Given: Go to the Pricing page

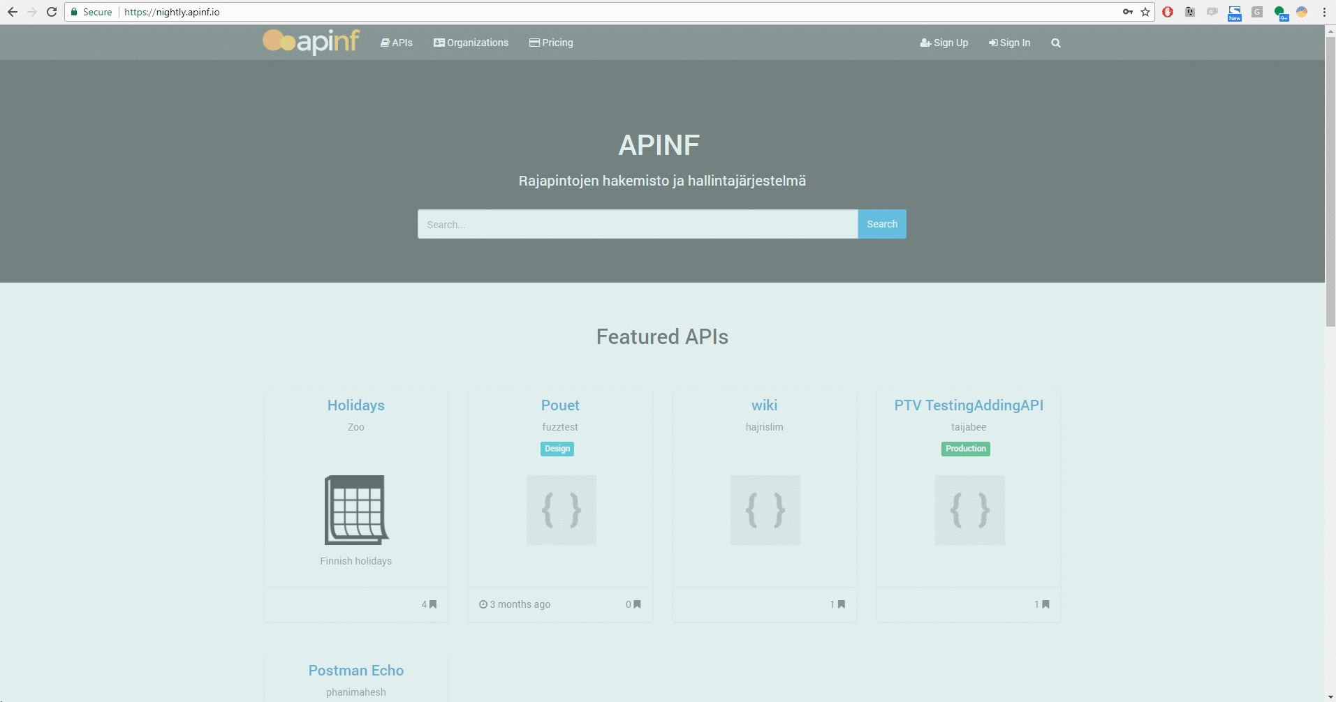Looking at the screenshot, I should [551, 43].
